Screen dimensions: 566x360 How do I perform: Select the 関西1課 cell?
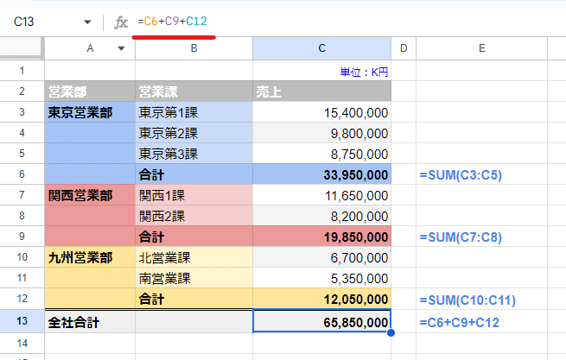pyautogui.click(x=194, y=195)
